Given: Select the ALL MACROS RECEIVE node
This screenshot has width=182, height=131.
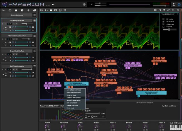Looking at the screenshot, I should pyautogui.click(x=165, y=75).
